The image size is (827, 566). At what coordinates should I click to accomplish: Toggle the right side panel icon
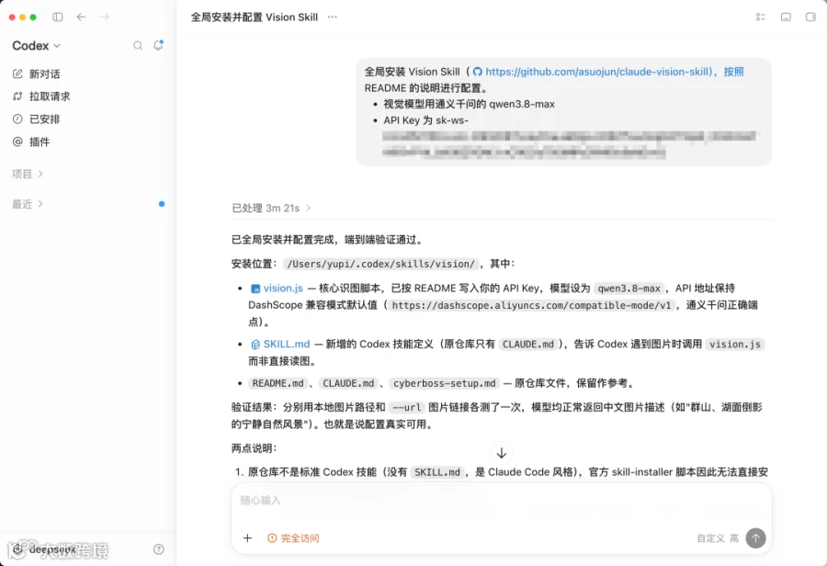click(810, 17)
